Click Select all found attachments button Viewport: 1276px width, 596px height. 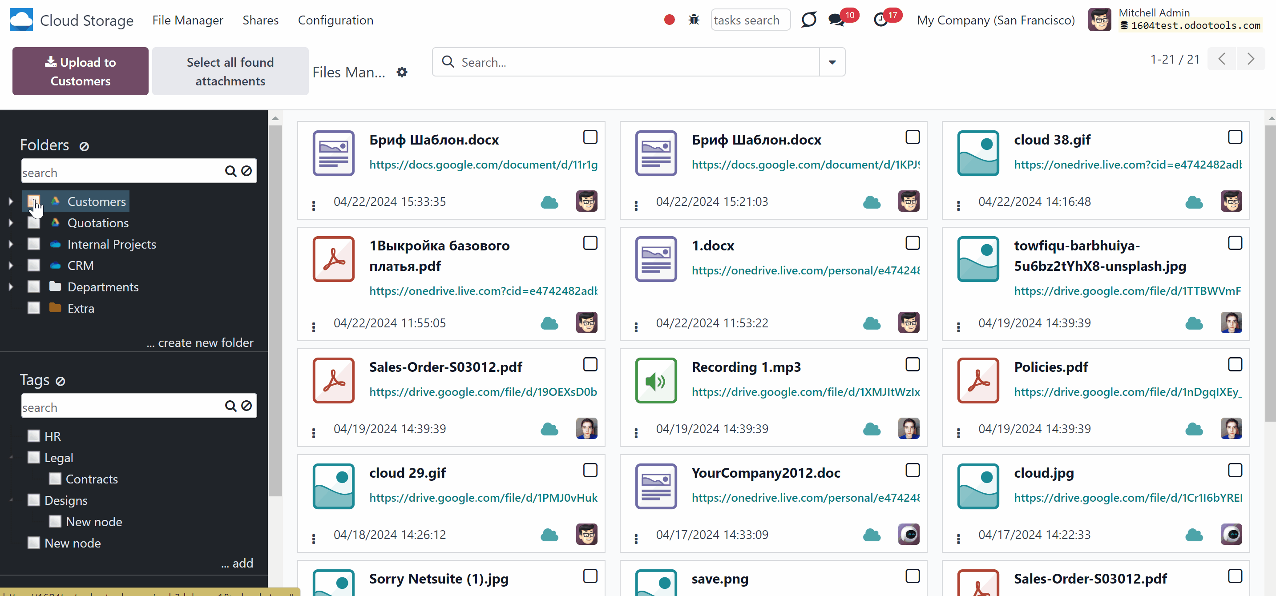230,71
